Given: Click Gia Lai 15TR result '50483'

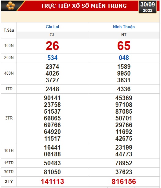Looking at the screenshot, I should 52,163.
